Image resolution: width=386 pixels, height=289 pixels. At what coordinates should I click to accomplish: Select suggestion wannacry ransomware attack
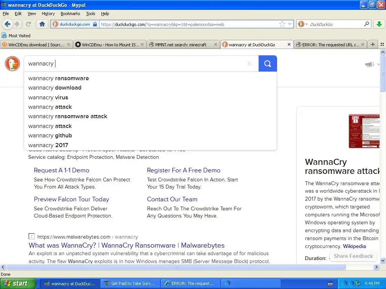point(150,116)
